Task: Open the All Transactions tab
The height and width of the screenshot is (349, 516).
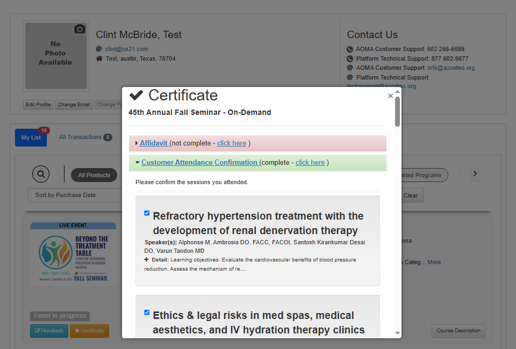Action: (81, 137)
